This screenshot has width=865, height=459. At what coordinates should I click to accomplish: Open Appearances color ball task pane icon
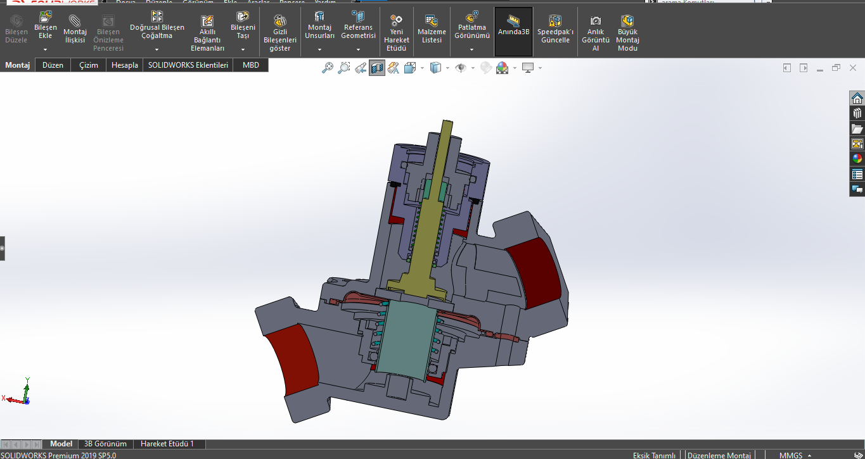(857, 159)
